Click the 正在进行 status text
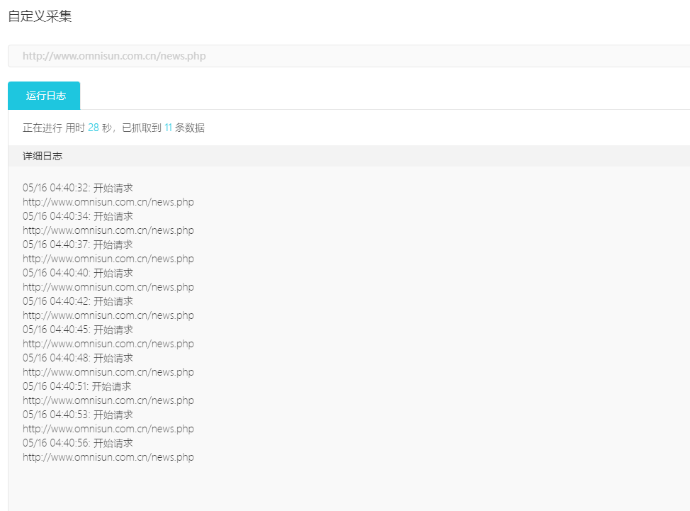 [x=43, y=128]
